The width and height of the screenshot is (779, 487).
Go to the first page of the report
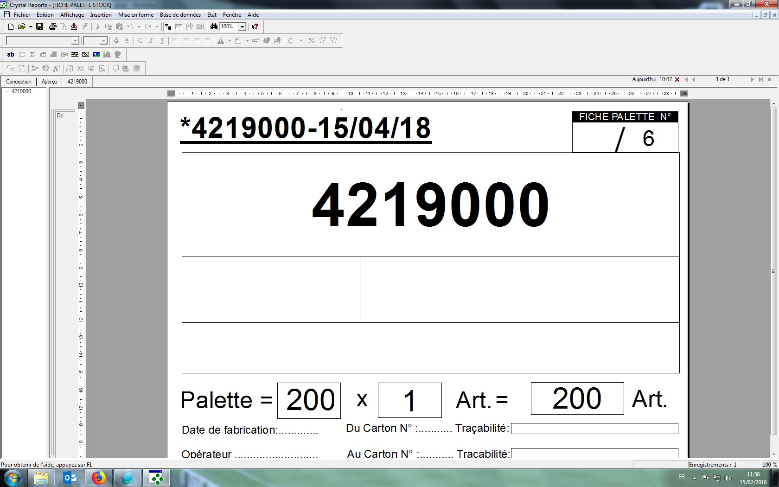pyautogui.click(x=686, y=80)
